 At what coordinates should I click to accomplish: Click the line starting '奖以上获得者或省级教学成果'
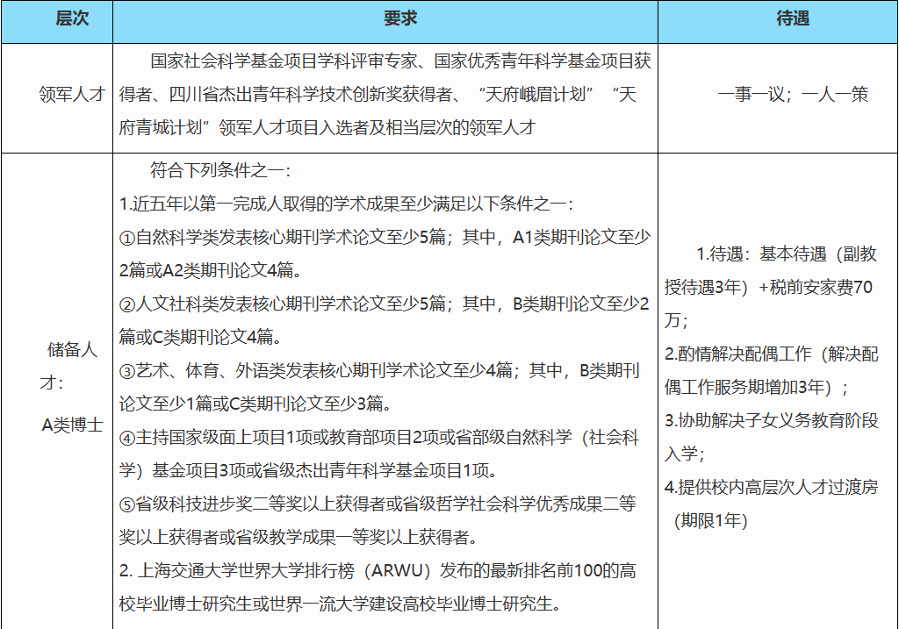click(x=298, y=538)
